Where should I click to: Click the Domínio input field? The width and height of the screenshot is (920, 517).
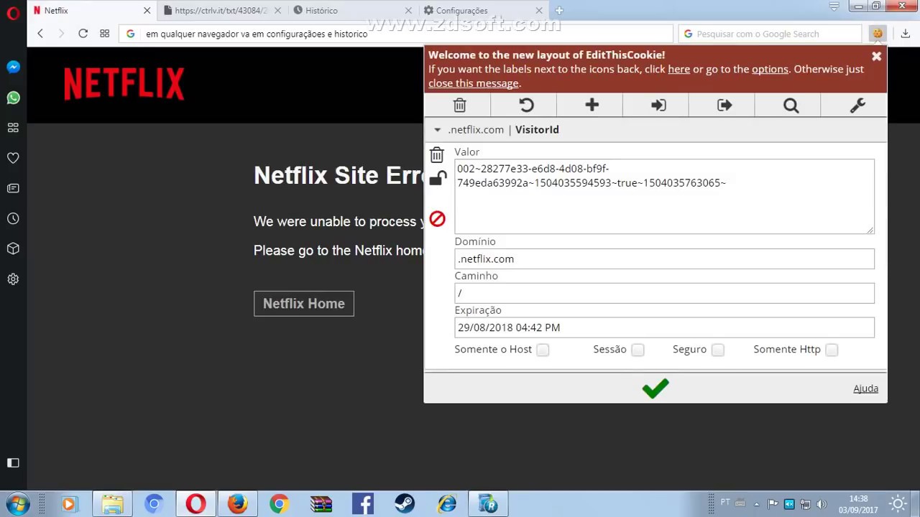(664, 258)
